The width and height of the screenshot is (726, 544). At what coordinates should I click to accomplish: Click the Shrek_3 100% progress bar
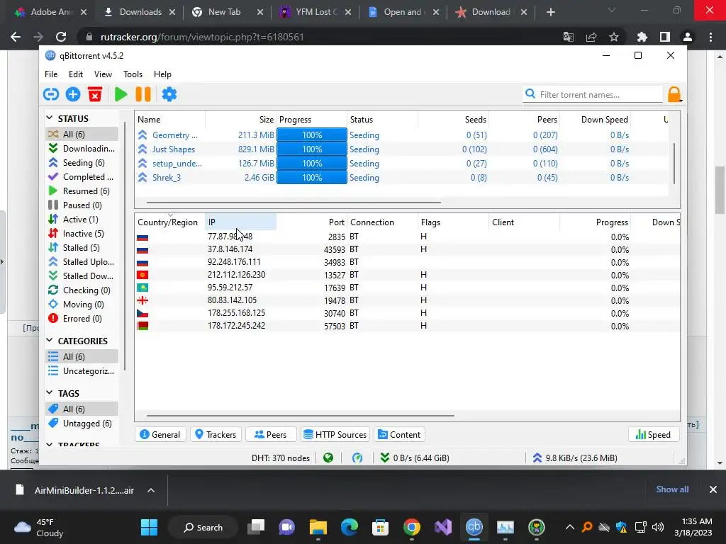point(312,178)
